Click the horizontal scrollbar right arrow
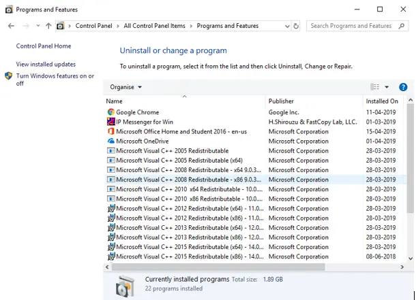Image resolution: width=416 pixels, height=300 pixels. (402, 267)
